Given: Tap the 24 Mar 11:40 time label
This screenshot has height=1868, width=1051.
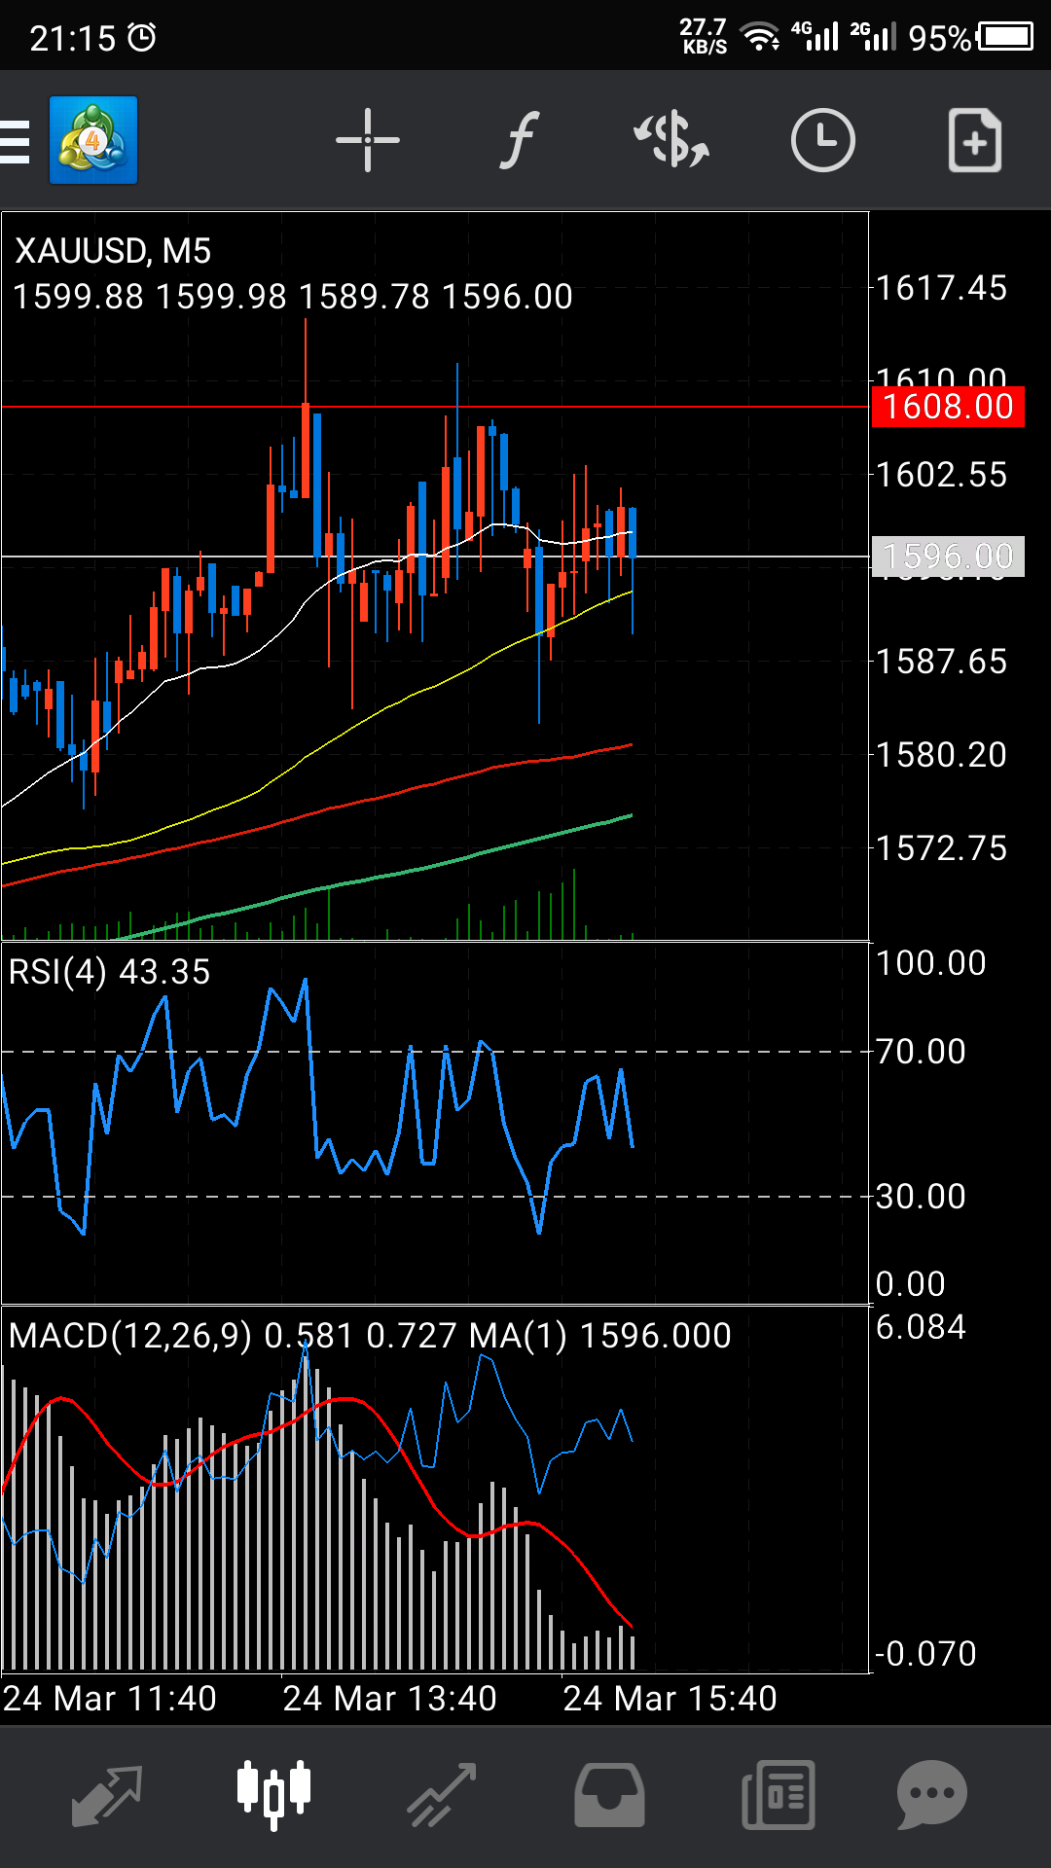Looking at the screenshot, I should pyautogui.click(x=109, y=1699).
